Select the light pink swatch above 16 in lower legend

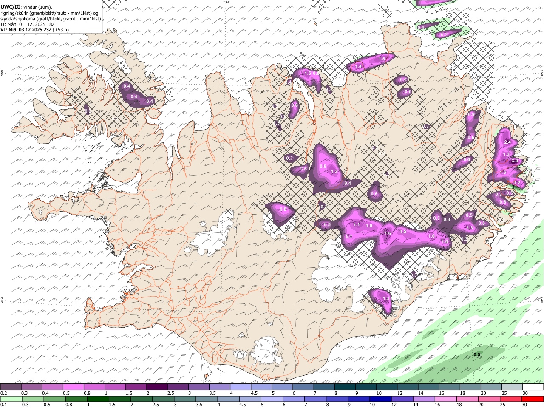click(x=446, y=399)
